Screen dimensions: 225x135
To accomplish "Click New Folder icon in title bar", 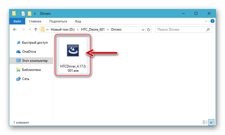I will tap(30, 14).
